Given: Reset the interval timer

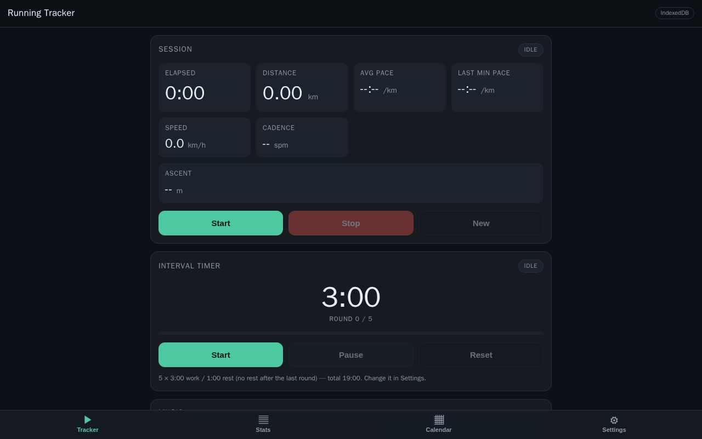Looking at the screenshot, I should pos(481,355).
